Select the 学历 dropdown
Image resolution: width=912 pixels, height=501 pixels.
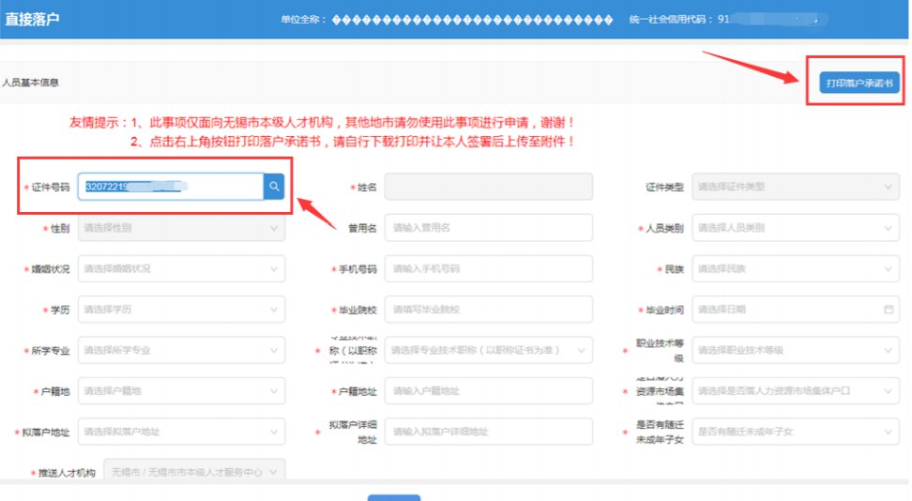pyautogui.click(x=181, y=309)
